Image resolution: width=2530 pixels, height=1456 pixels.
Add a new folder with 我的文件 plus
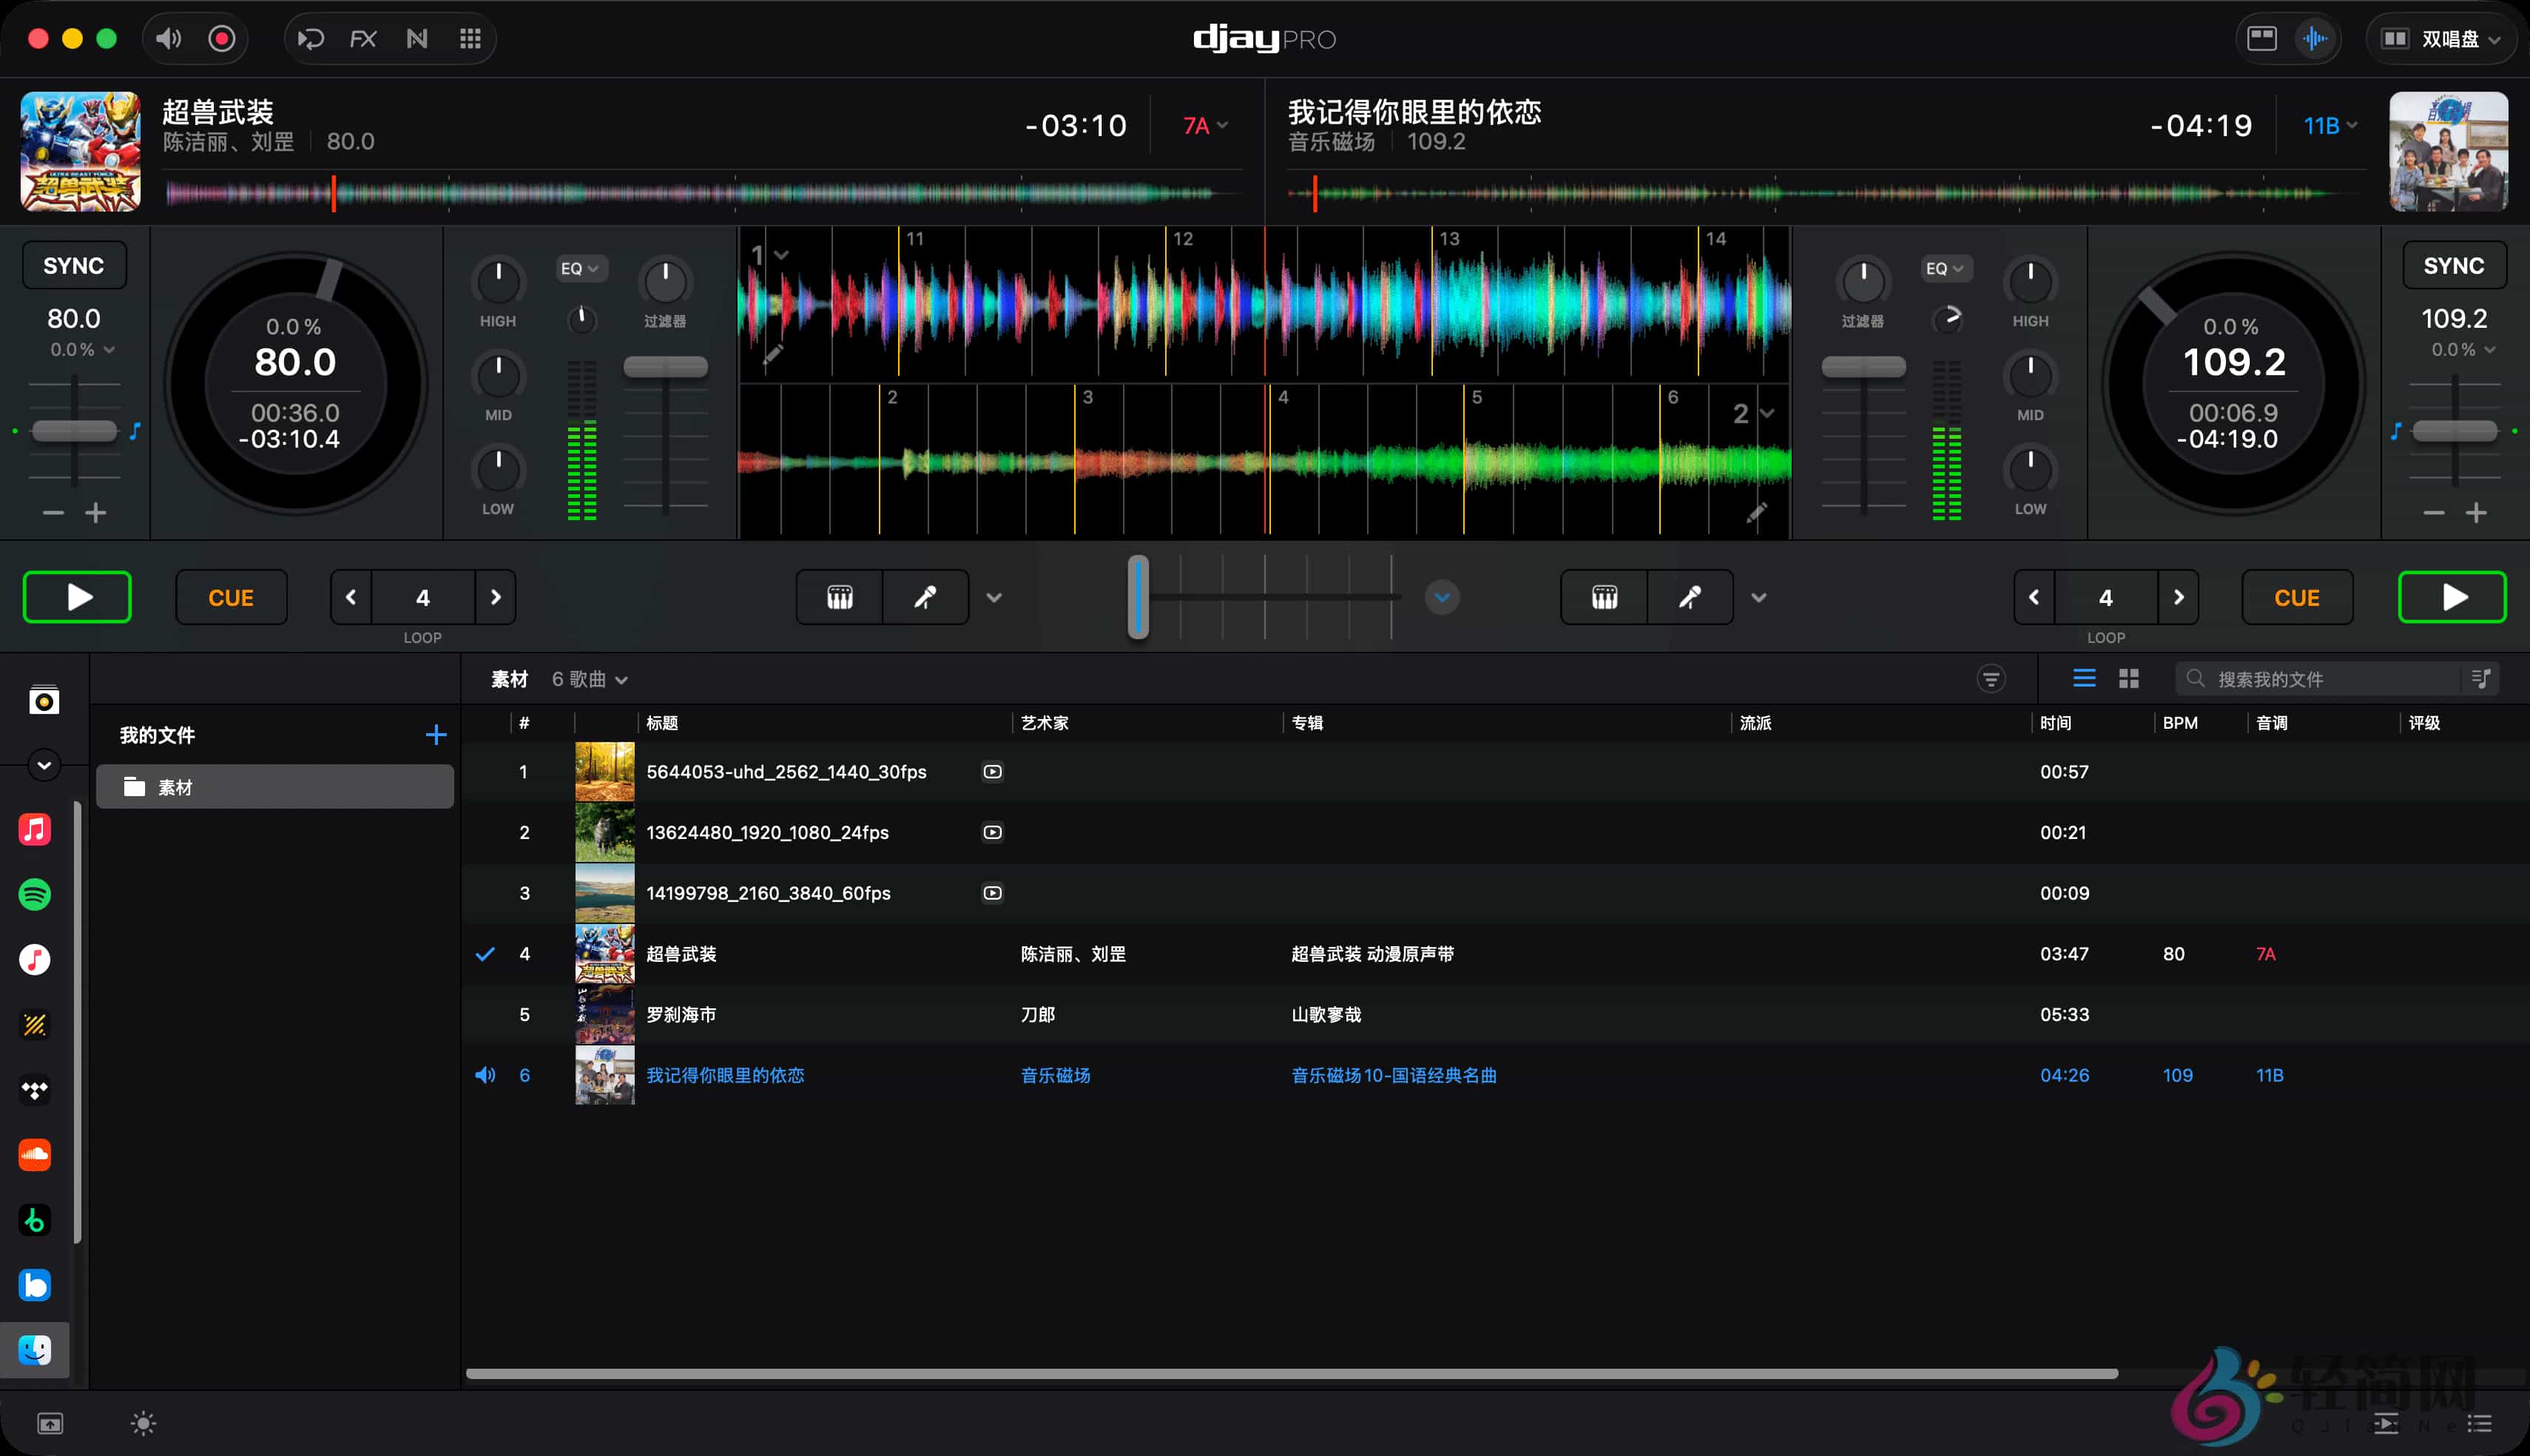(436, 735)
